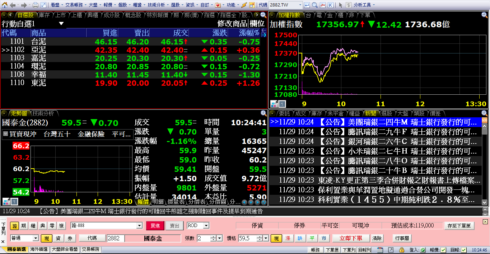Select the 資 margin toggle in the order bar

tap(58, 238)
